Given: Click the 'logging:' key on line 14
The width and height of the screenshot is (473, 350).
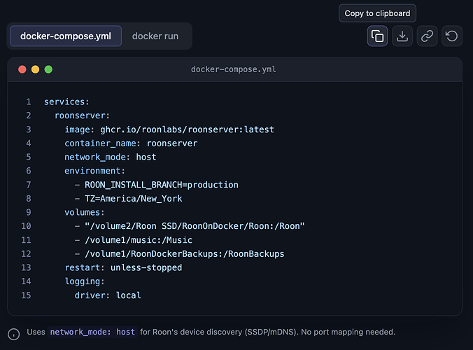Looking at the screenshot, I should click(85, 281).
